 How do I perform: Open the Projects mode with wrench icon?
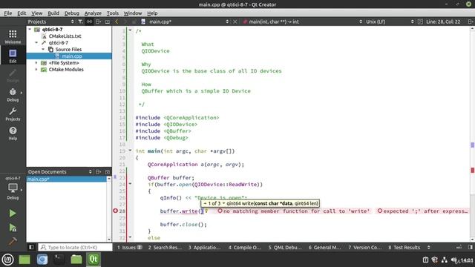13,114
